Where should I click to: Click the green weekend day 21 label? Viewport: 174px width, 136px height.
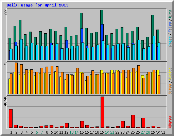pos(112,132)
